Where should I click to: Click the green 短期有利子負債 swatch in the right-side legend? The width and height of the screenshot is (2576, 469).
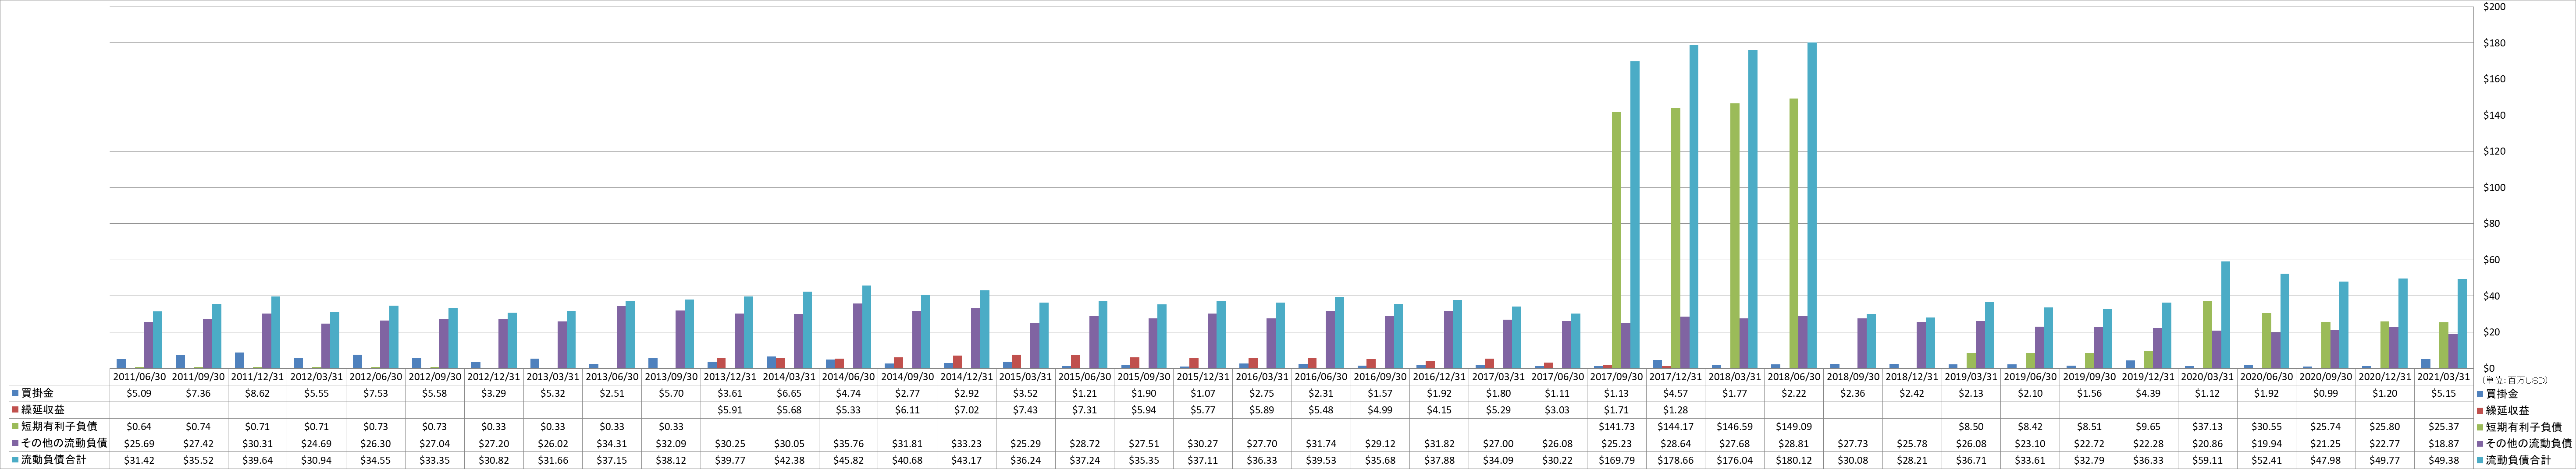point(2479,427)
